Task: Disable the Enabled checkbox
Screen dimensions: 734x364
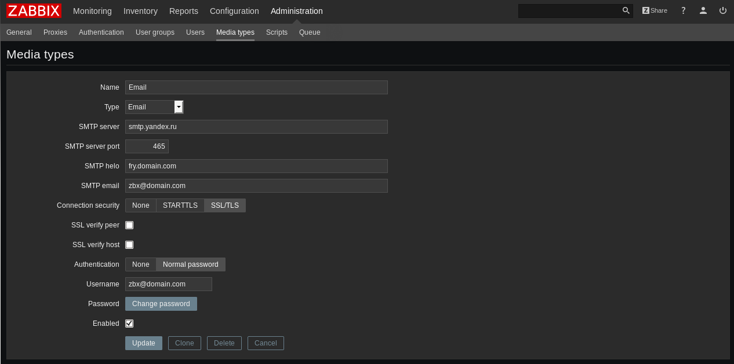Action: tap(129, 323)
